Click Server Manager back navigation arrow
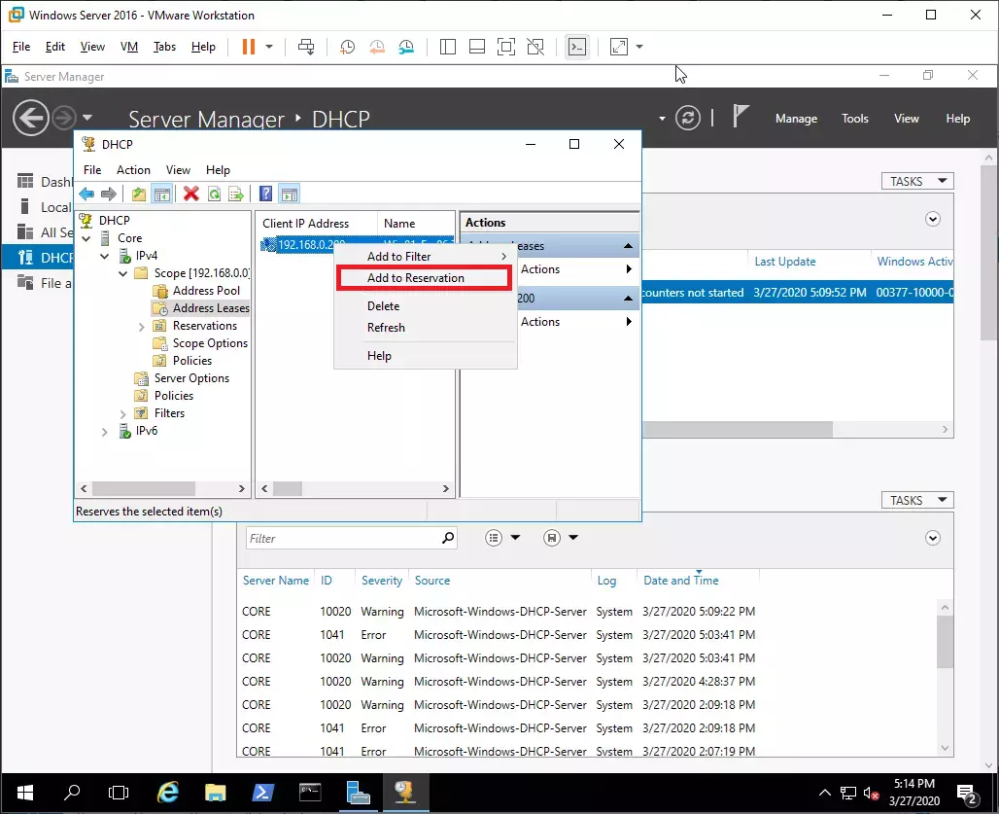The width and height of the screenshot is (999, 814). click(30, 118)
